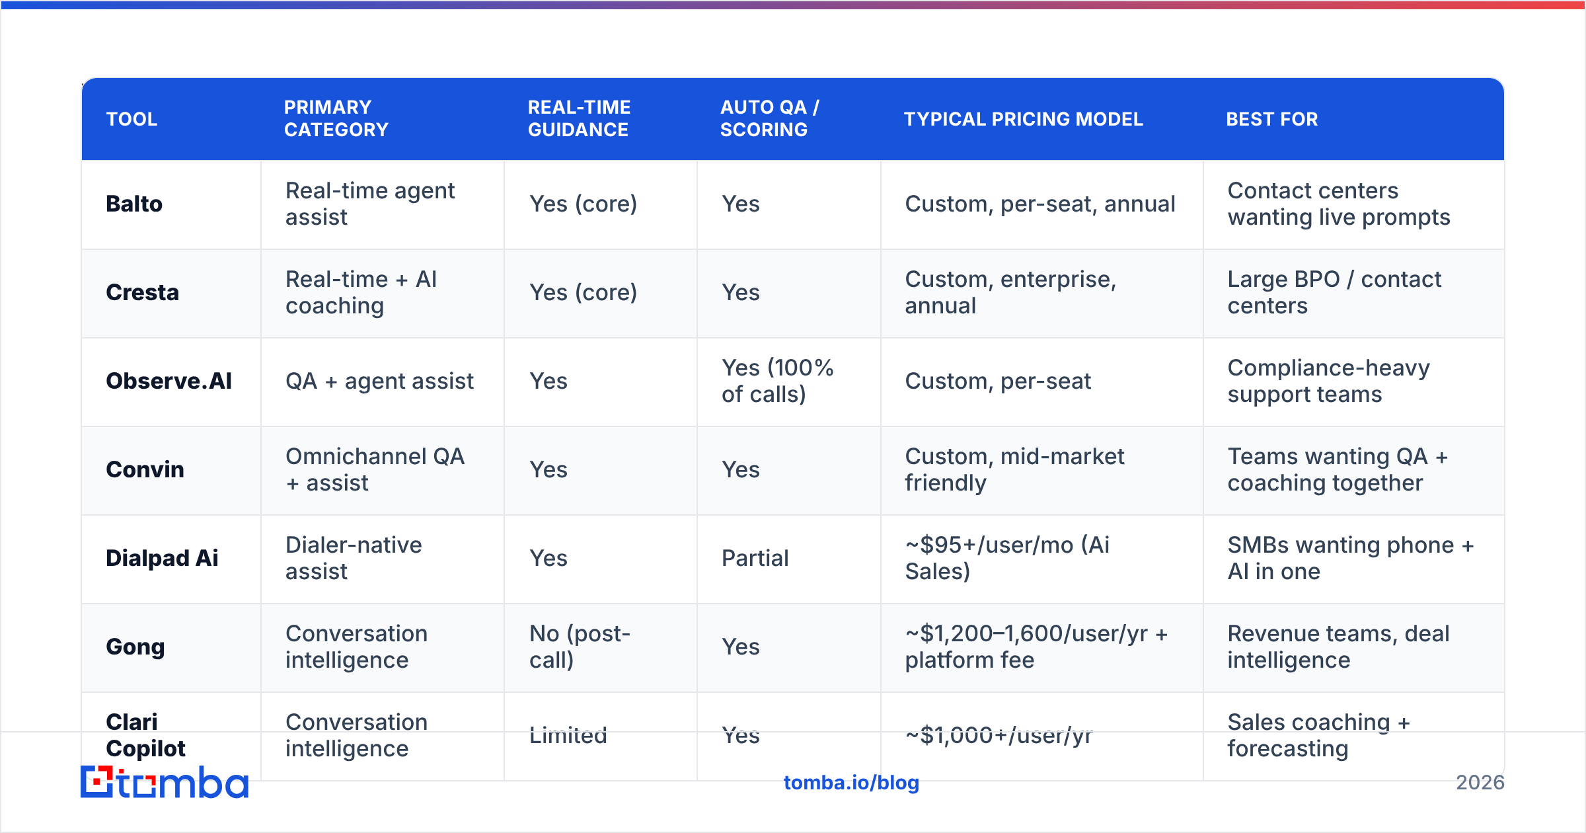The width and height of the screenshot is (1586, 833).
Task: Select the AUTO QA / SCORING header
Action: (x=770, y=118)
